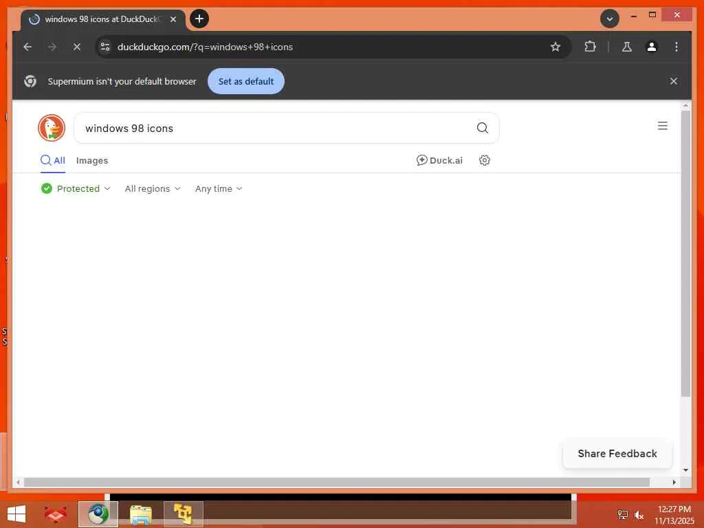Open the yellow boxes taskbar app
Viewport: 704px width, 528px height.
click(x=183, y=514)
